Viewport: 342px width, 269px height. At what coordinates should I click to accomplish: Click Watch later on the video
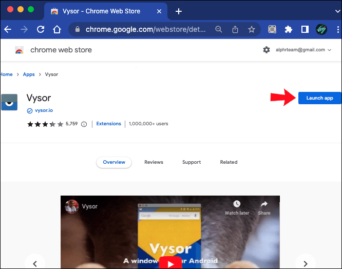click(x=237, y=208)
